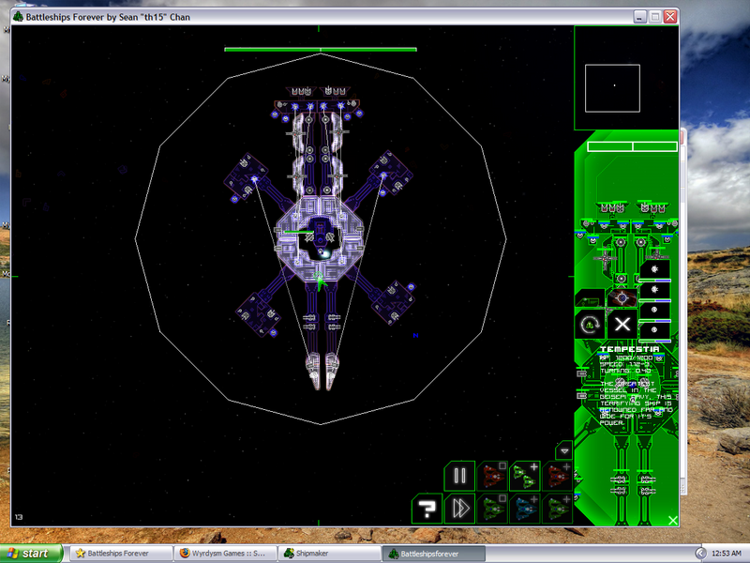
Task: Expand hidden system tray icons arrow
Action: point(700,554)
